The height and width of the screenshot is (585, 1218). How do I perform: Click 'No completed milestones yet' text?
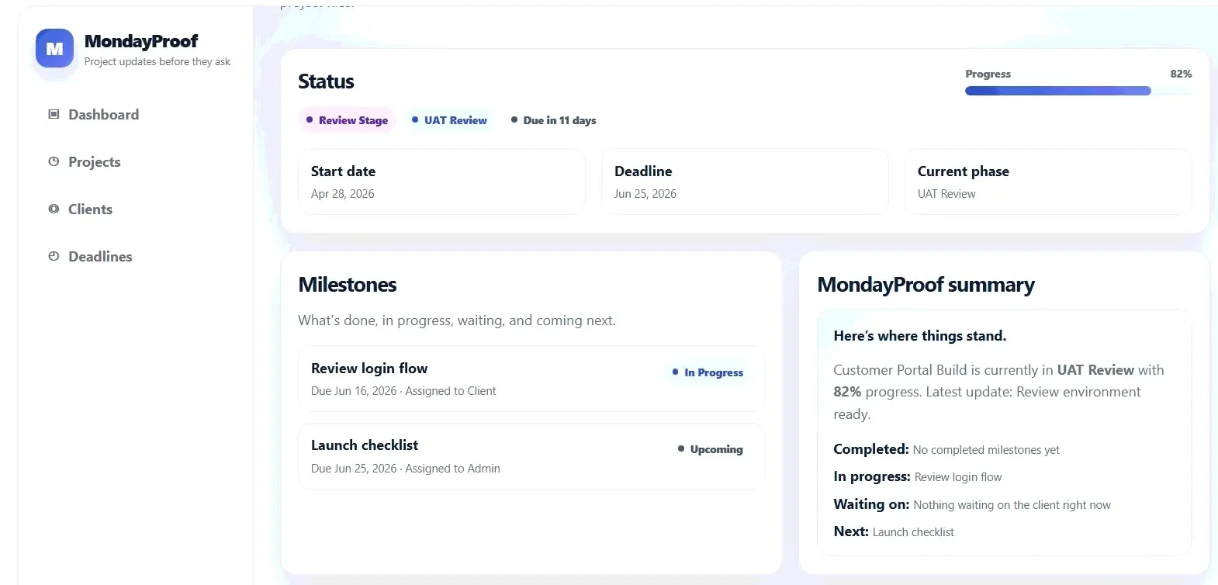point(986,450)
